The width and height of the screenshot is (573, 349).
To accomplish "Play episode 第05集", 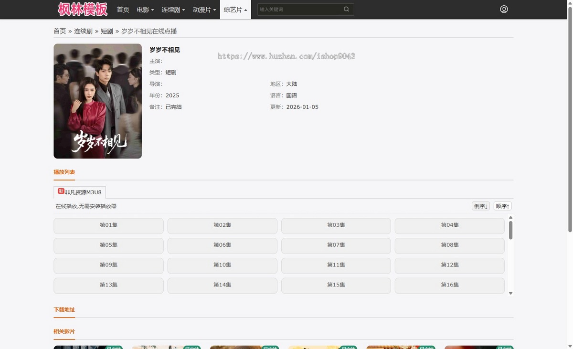I will (108, 245).
